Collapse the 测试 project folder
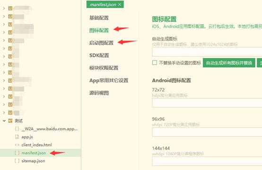This screenshot has width=262, height=170. click(x=4, y=120)
